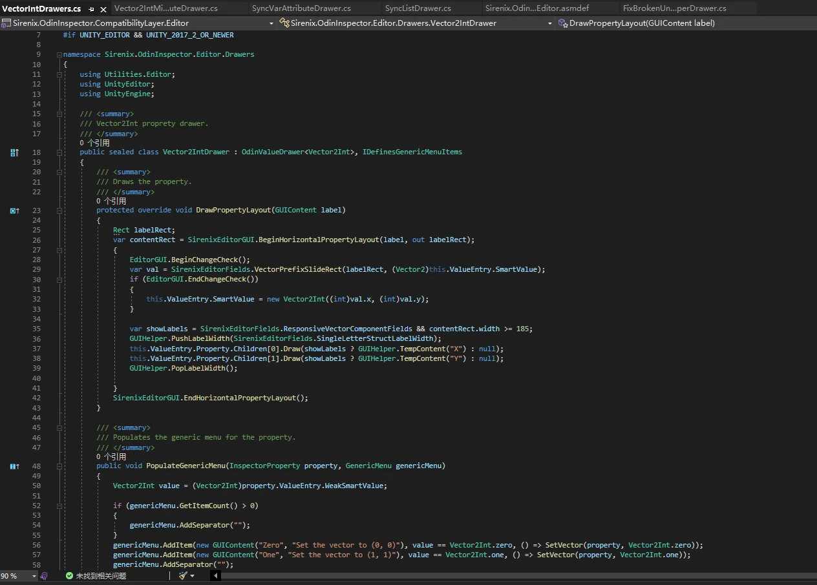Switch to the SyncVarAttributeDrawer.cs tab
The height and width of the screenshot is (585, 817).
coord(301,8)
